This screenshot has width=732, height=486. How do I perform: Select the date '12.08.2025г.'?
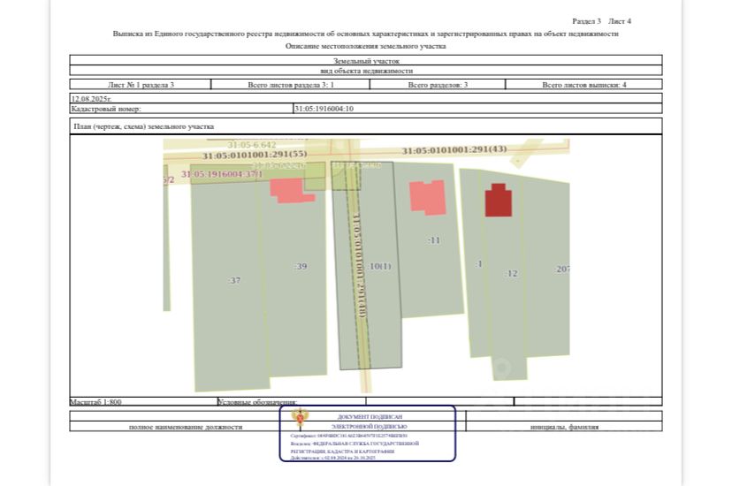coord(91,98)
